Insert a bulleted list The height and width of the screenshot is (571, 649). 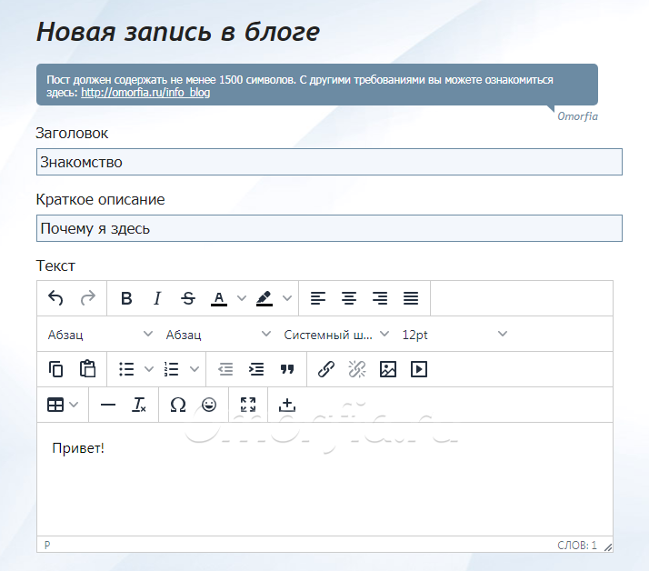click(126, 369)
